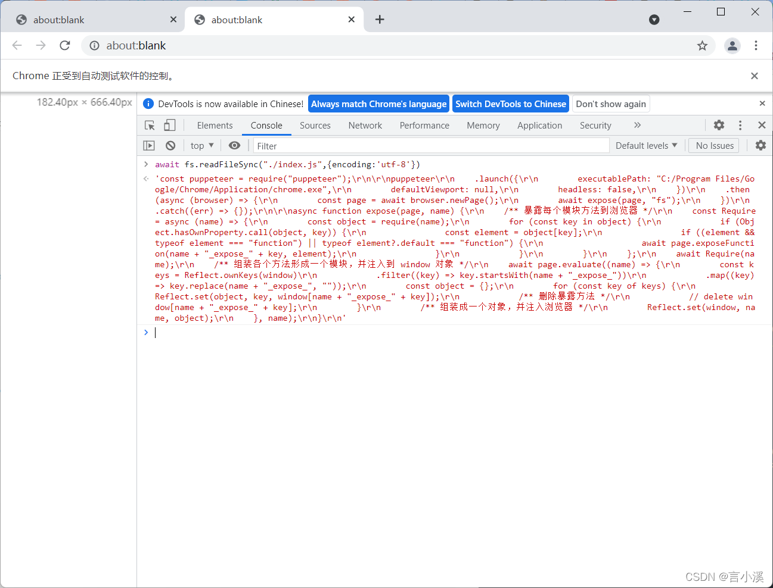Toggle the device toolbar icon

[170, 125]
